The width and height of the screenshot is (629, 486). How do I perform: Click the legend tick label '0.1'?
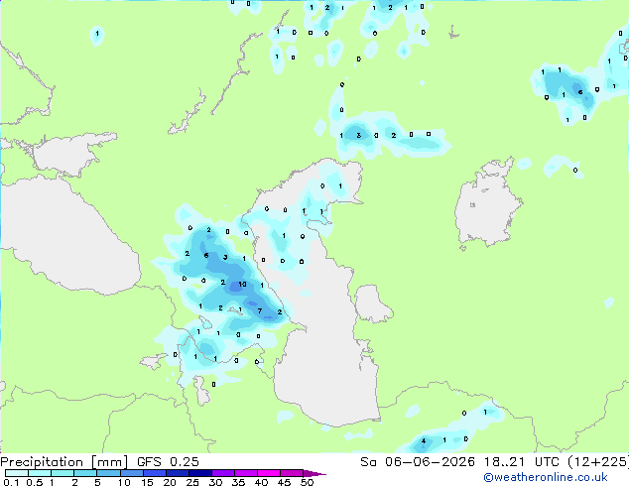(x=11, y=482)
